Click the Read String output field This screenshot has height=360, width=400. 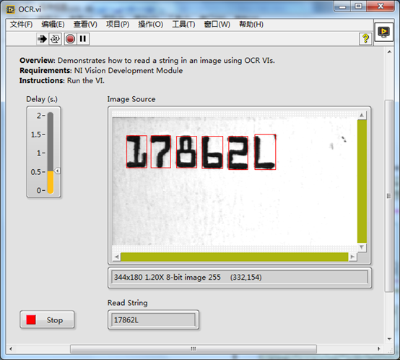[153, 320]
